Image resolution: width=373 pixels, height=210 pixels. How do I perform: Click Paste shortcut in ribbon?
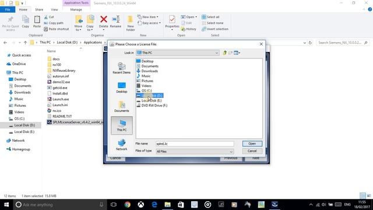point(57,29)
